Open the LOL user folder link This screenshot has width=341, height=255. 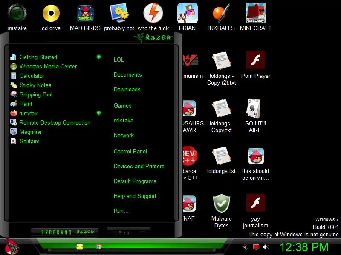click(119, 59)
